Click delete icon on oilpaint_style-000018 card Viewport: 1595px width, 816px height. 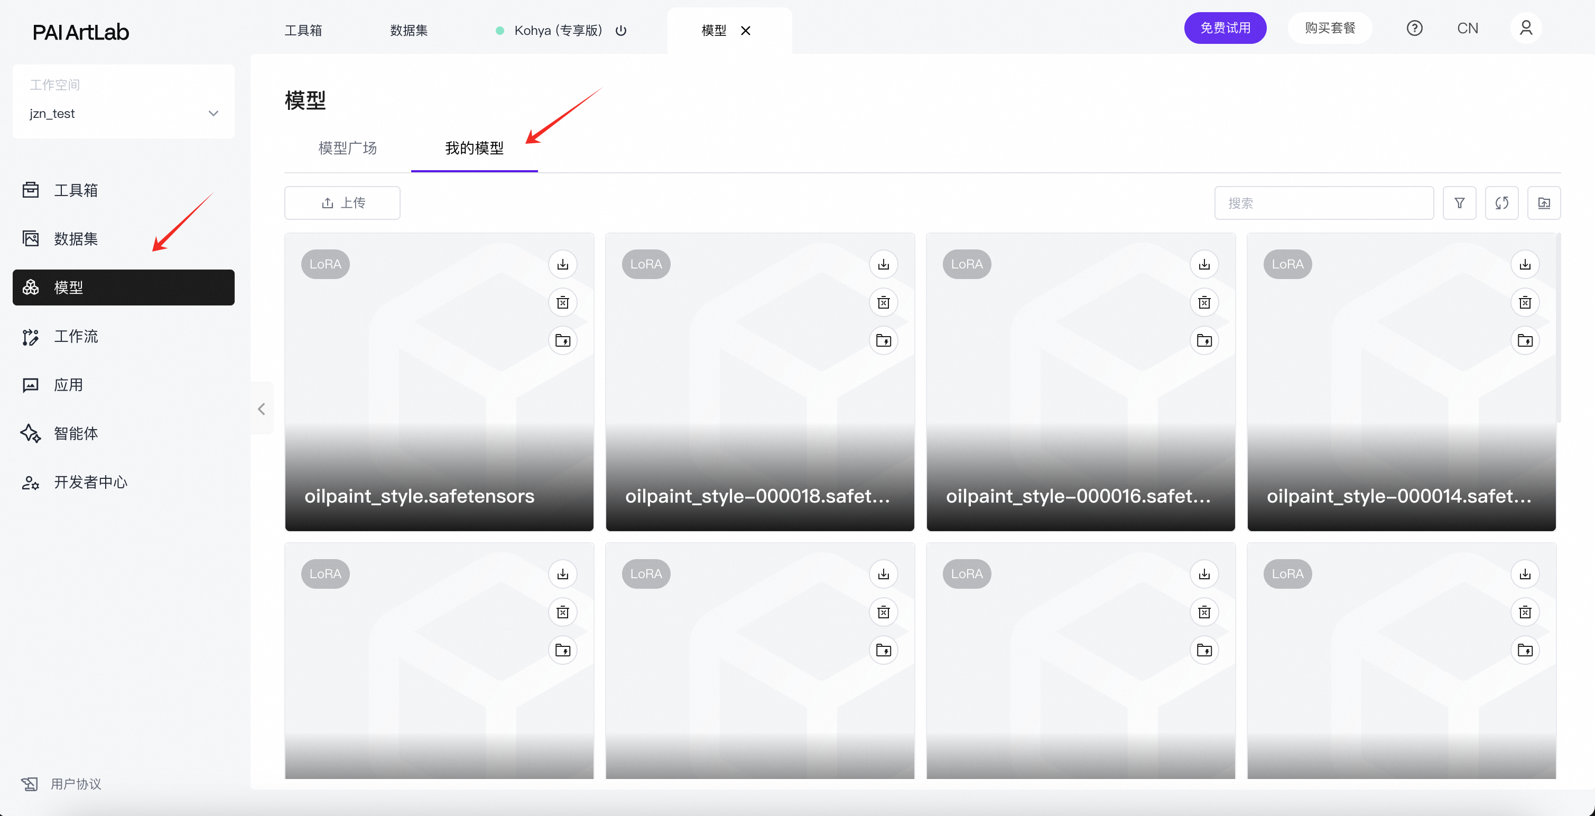[883, 302]
